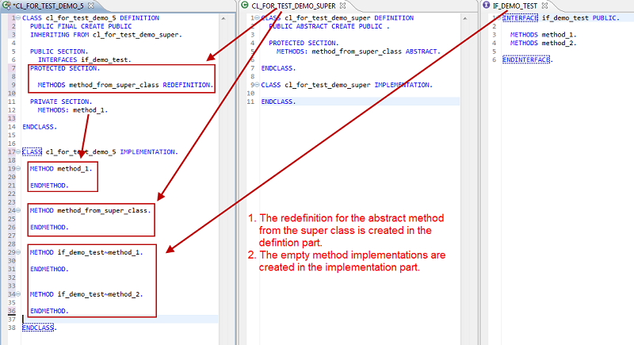Screen dimensions: 634x345
Task: Collapse the if_demo_test~method_1 fold
Action: [18, 252]
